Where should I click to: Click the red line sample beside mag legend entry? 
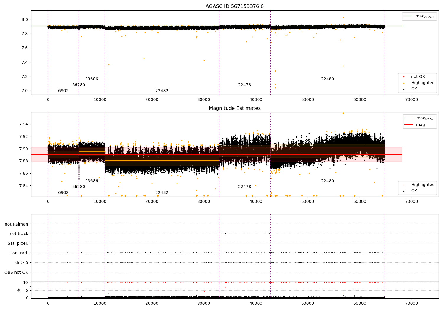pos(409,125)
